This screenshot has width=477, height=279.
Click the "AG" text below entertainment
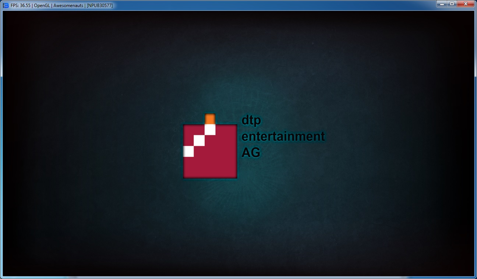point(251,152)
